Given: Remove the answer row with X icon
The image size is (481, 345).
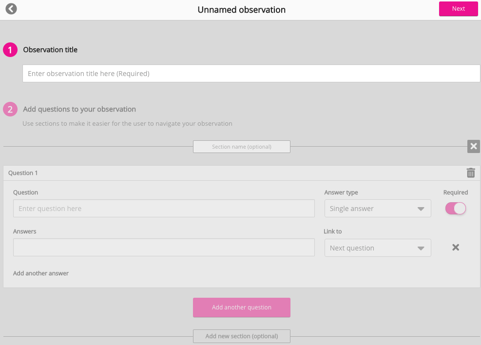Looking at the screenshot, I should (455, 248).
